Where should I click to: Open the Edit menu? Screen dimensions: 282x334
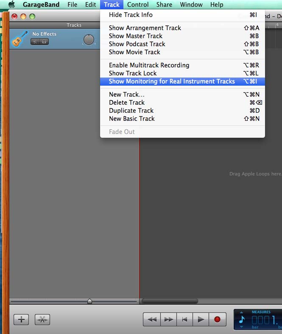coord(90,5)
